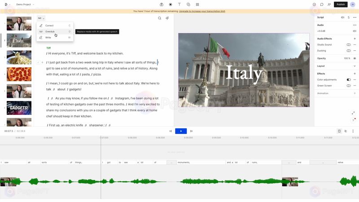Click the AI sparkle actions icon
Screen dimensions: 359x202
click(167, 18)
